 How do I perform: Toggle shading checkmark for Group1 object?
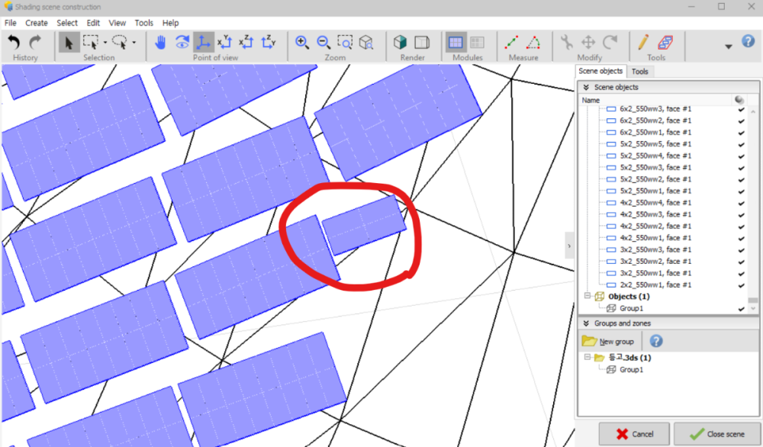tap(741, 308)
